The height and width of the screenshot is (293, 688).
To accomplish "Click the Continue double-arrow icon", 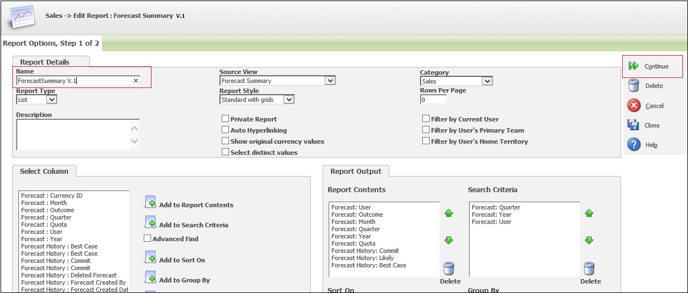I will coord(634,66).
